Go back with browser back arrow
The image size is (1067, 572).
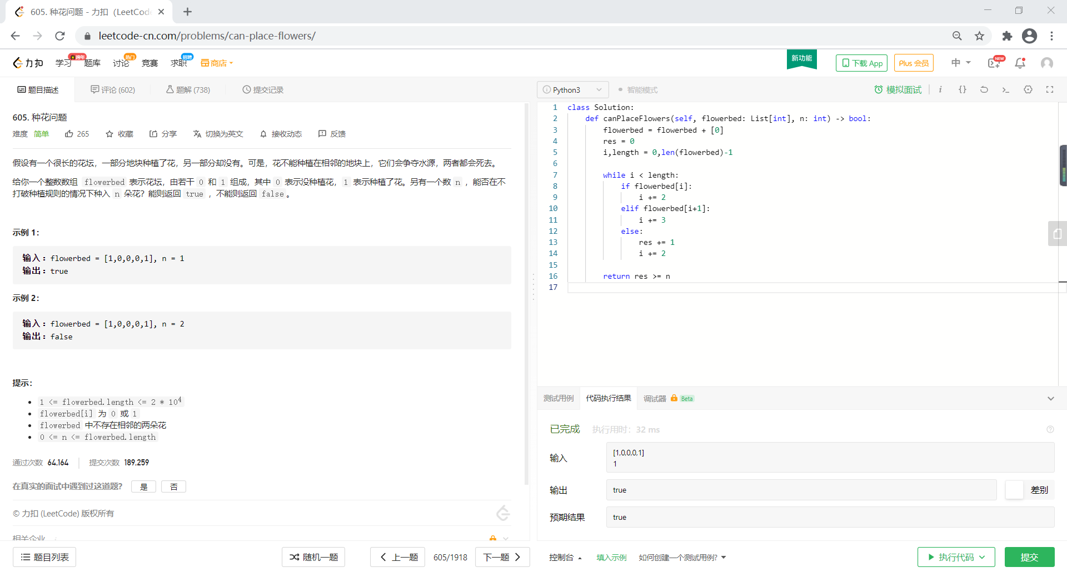point(16,36)
